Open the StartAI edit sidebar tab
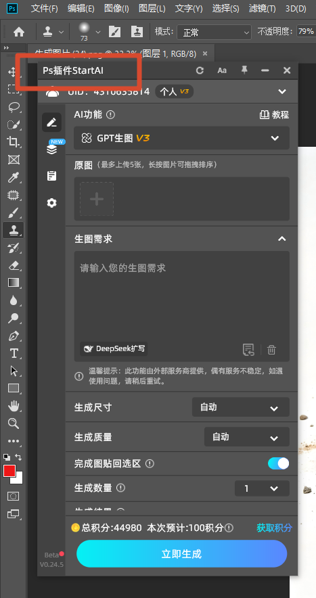 pyautogui.click(x=51, y=122)
